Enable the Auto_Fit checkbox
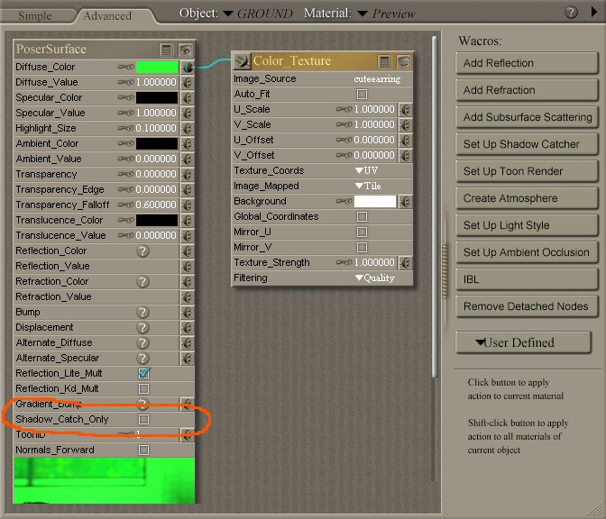The height and width of the screenshot is (519, 606). [363, 94]
